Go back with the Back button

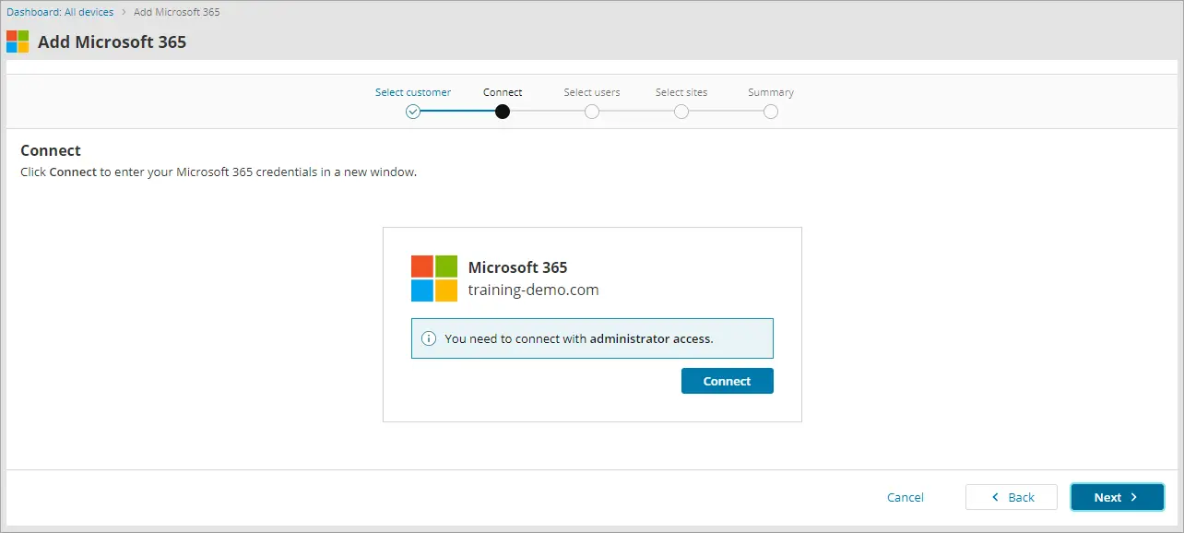(x=1012, y=497)
